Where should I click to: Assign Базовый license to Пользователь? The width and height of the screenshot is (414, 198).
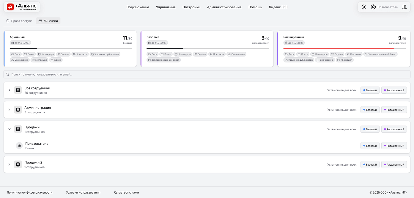click(x=370, y=146)
